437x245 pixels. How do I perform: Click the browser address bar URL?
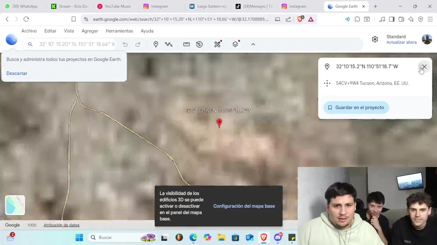(181, 19)
